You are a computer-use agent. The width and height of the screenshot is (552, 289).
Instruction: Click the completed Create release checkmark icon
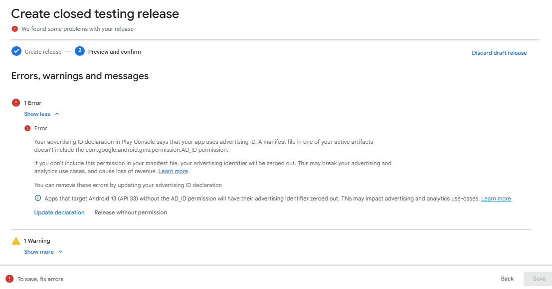coord(16,51)
